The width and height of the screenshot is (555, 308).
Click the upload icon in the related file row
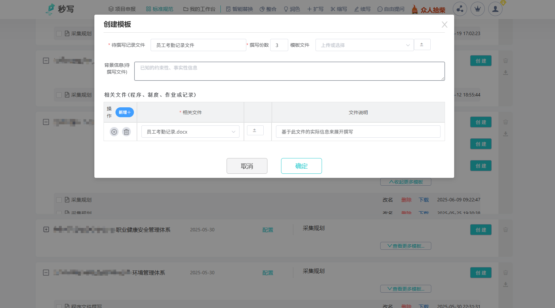pos(255,130)
